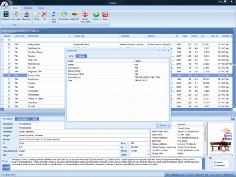This screenshot has width=236, height=177.
Task: Select the İzlenmedi radio button
Action: coord(215,166)
